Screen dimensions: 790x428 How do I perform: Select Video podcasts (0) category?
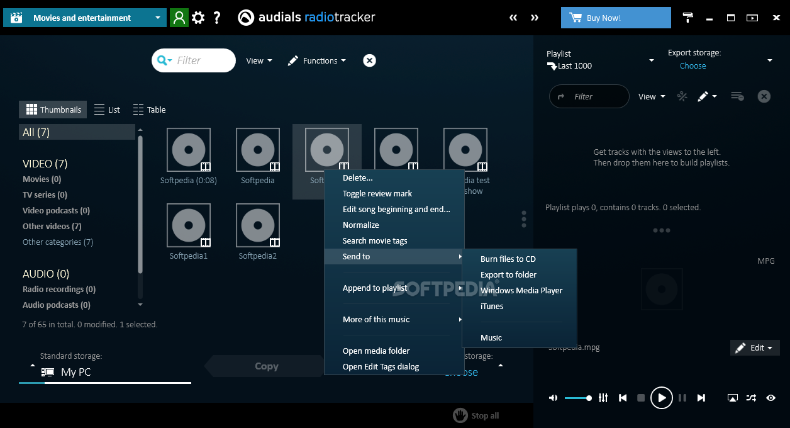click(56, 210)
